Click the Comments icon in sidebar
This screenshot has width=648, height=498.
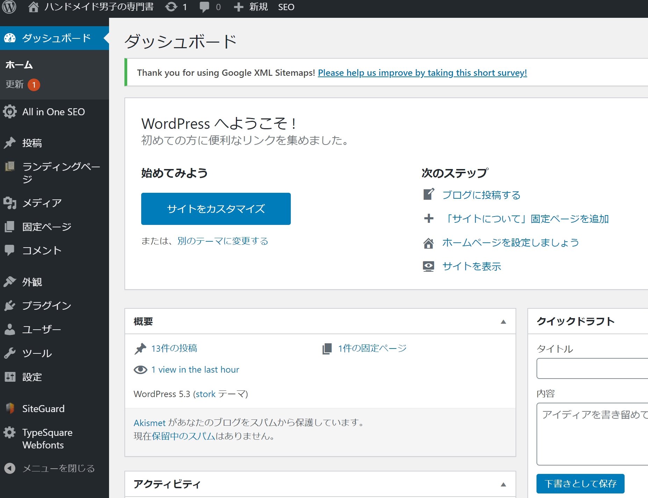pyautogui.click(x=10, y=250)
